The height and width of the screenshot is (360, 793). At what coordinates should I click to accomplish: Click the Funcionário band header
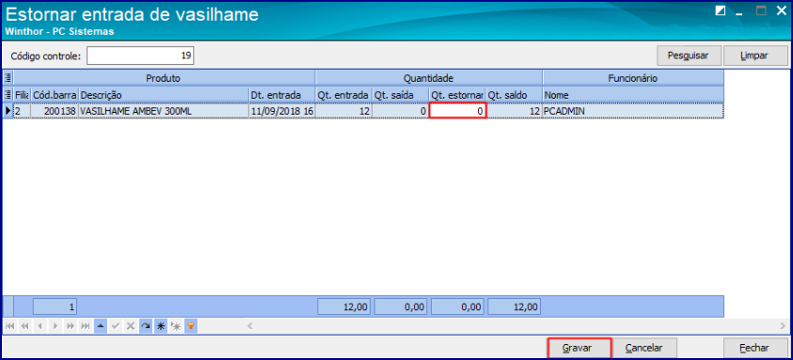click(633, 78)
